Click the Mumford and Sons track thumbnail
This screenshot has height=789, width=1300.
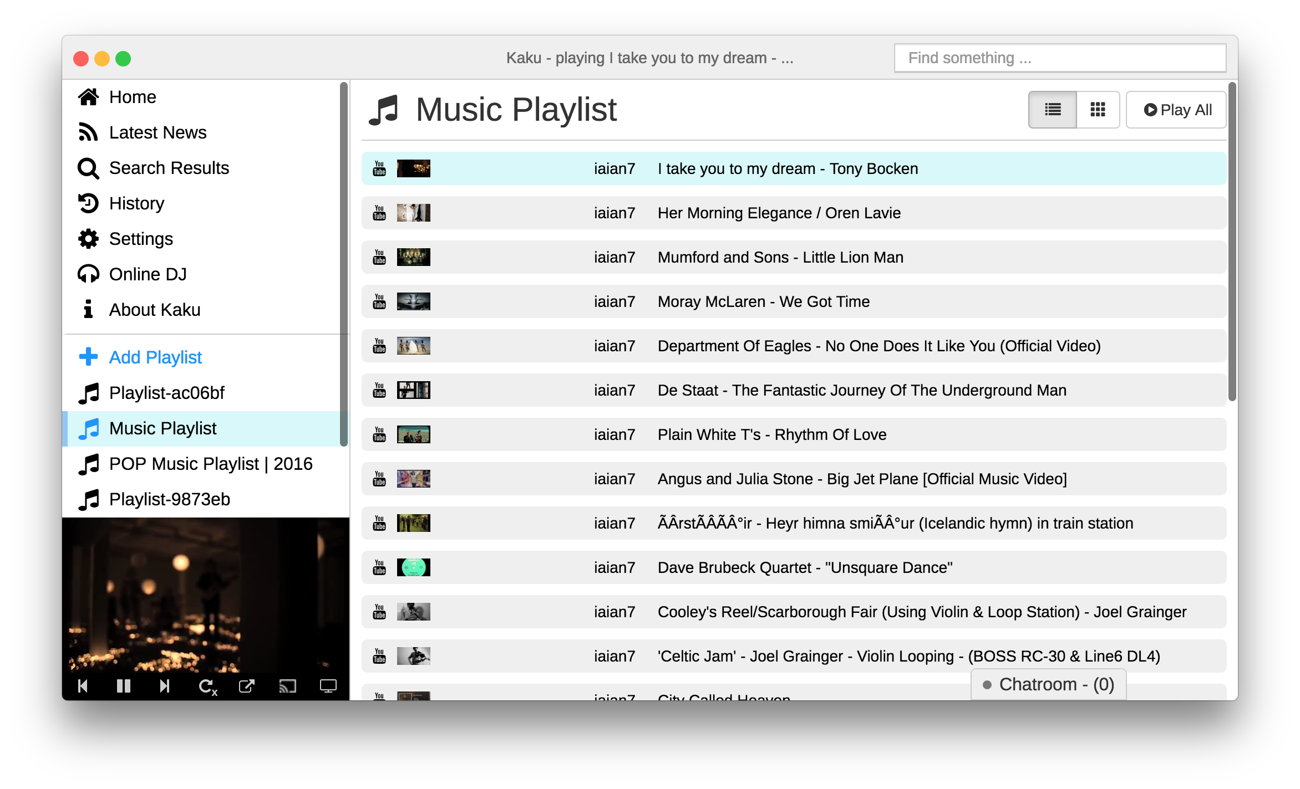point(413,257)
